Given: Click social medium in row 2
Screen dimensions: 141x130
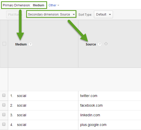Looking at the screenshot, I should (22, 105).
